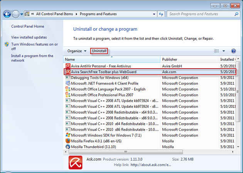Click the Mozilla Firefox 4.0.1 icon
The height and width of the screenshot is (173, 243).
click(x=68, y=141)
